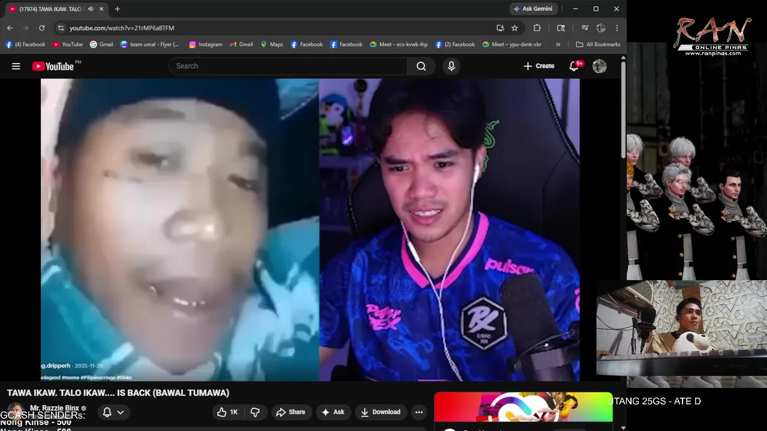Start voice search with the microphone

(452, 66)
